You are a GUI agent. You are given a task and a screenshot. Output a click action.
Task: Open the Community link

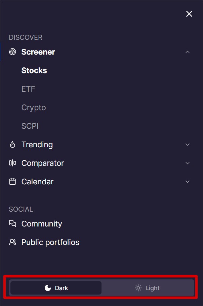pos(42,224)
